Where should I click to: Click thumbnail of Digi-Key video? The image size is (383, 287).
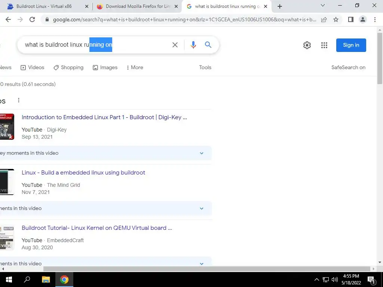point(7,127)
